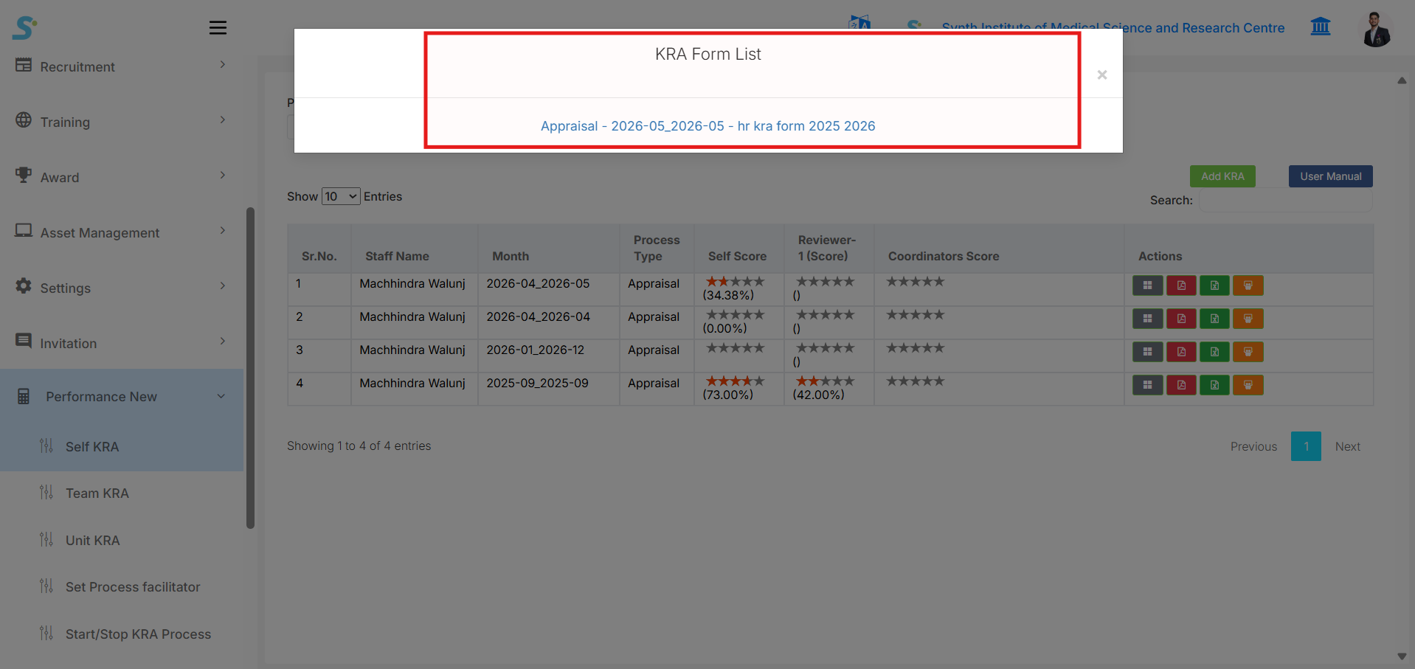Export Excel for 2025-09_2025-09 appraisal row
1415x669 pixels.
1214,385
